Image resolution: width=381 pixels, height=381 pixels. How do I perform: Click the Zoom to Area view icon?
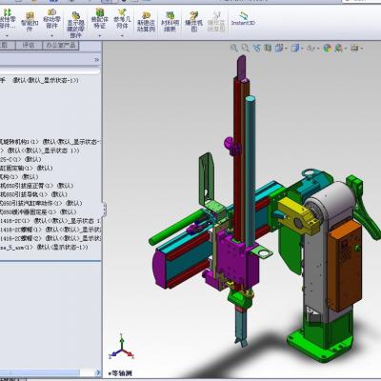coord(245,48)
